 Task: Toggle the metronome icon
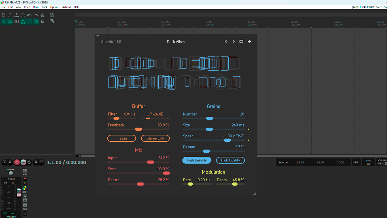(42, 15)
